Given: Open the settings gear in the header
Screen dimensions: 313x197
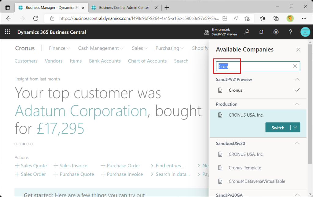Looking at the screenshot, I should click(x=276, y=32).
